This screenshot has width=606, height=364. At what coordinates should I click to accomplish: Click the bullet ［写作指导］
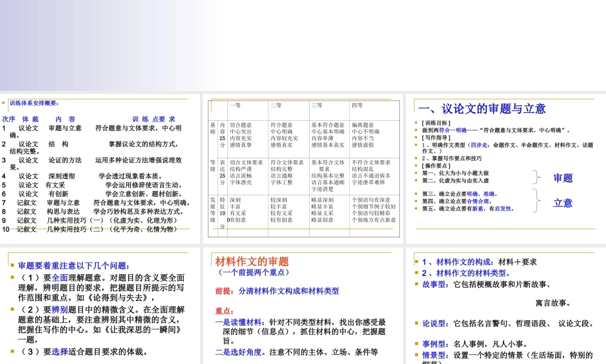436,138
